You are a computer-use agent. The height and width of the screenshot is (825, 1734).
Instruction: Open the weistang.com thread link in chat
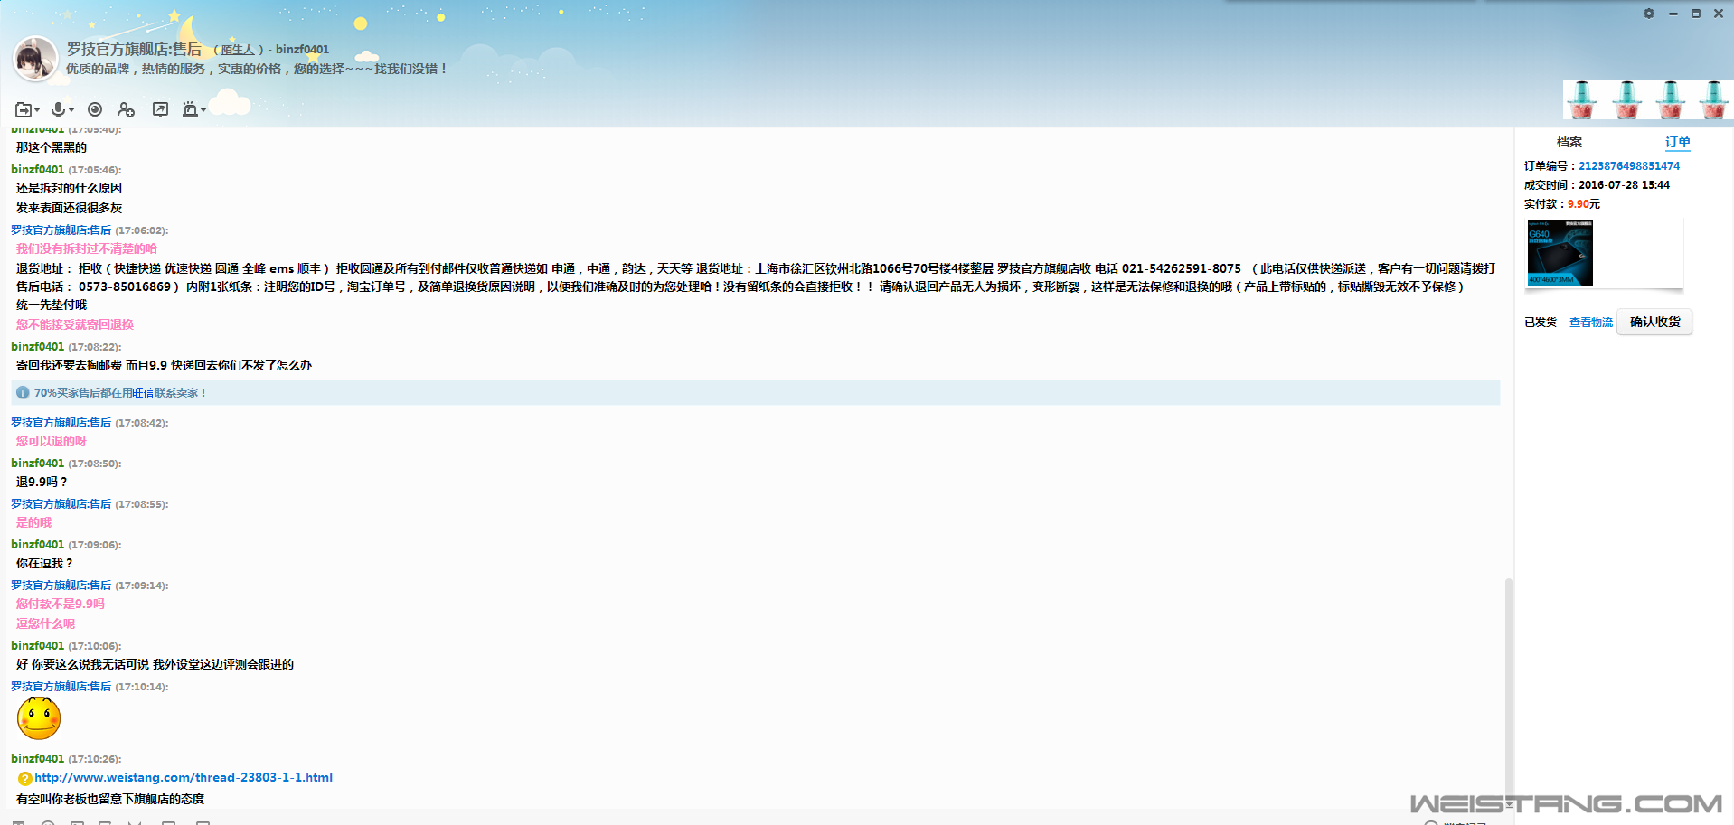point(184,777)
